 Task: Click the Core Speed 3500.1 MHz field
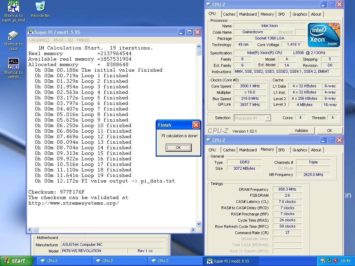click(250, 86)
